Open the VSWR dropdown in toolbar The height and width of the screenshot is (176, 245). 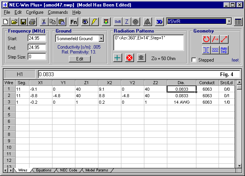229,21
